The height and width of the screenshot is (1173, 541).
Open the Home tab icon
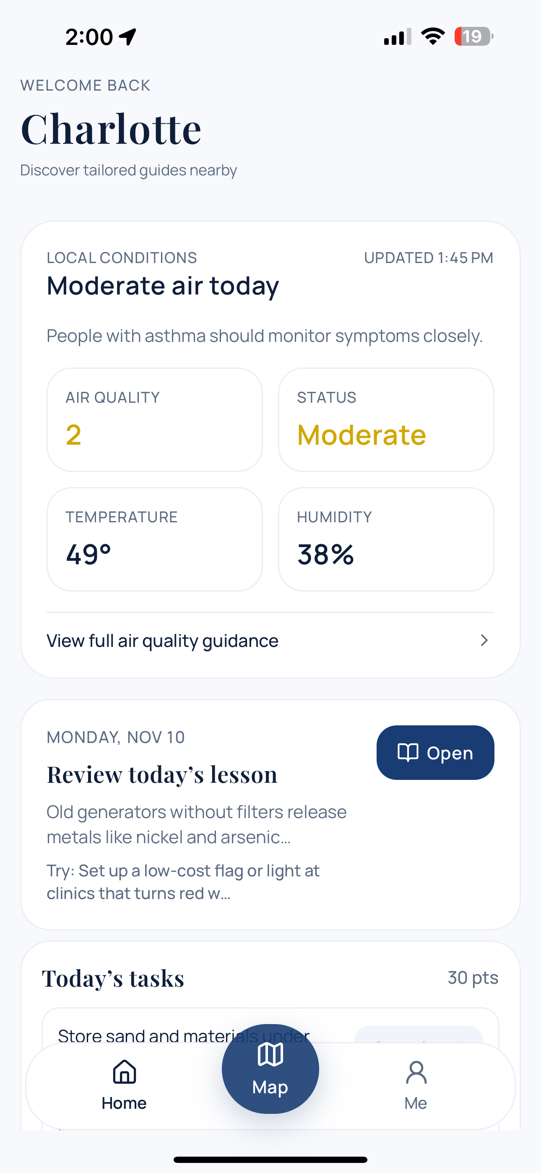[124, 1072]
